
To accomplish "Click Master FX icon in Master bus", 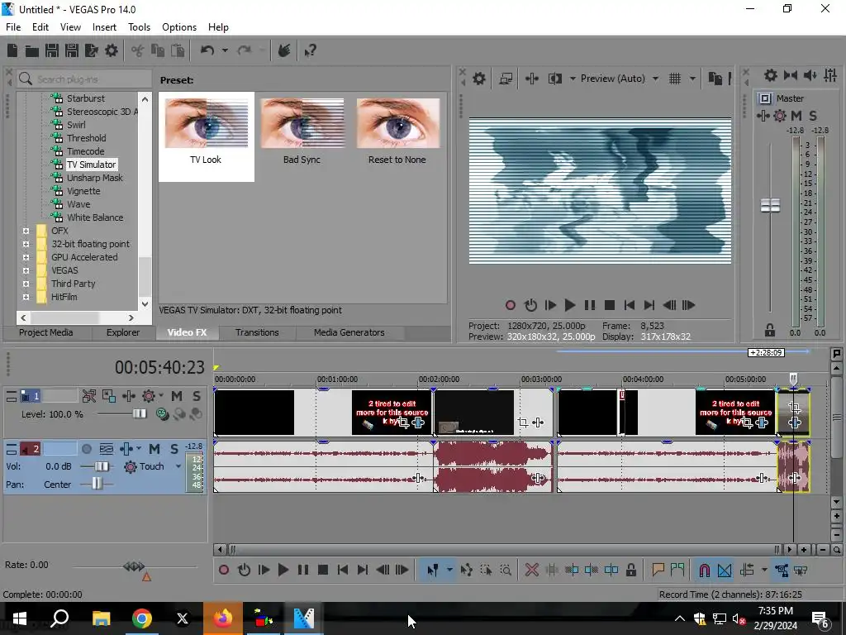I will point(763,116).
